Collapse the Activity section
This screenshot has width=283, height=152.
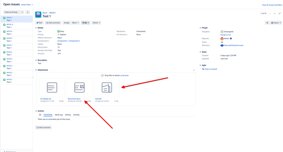tap(36, 111)
